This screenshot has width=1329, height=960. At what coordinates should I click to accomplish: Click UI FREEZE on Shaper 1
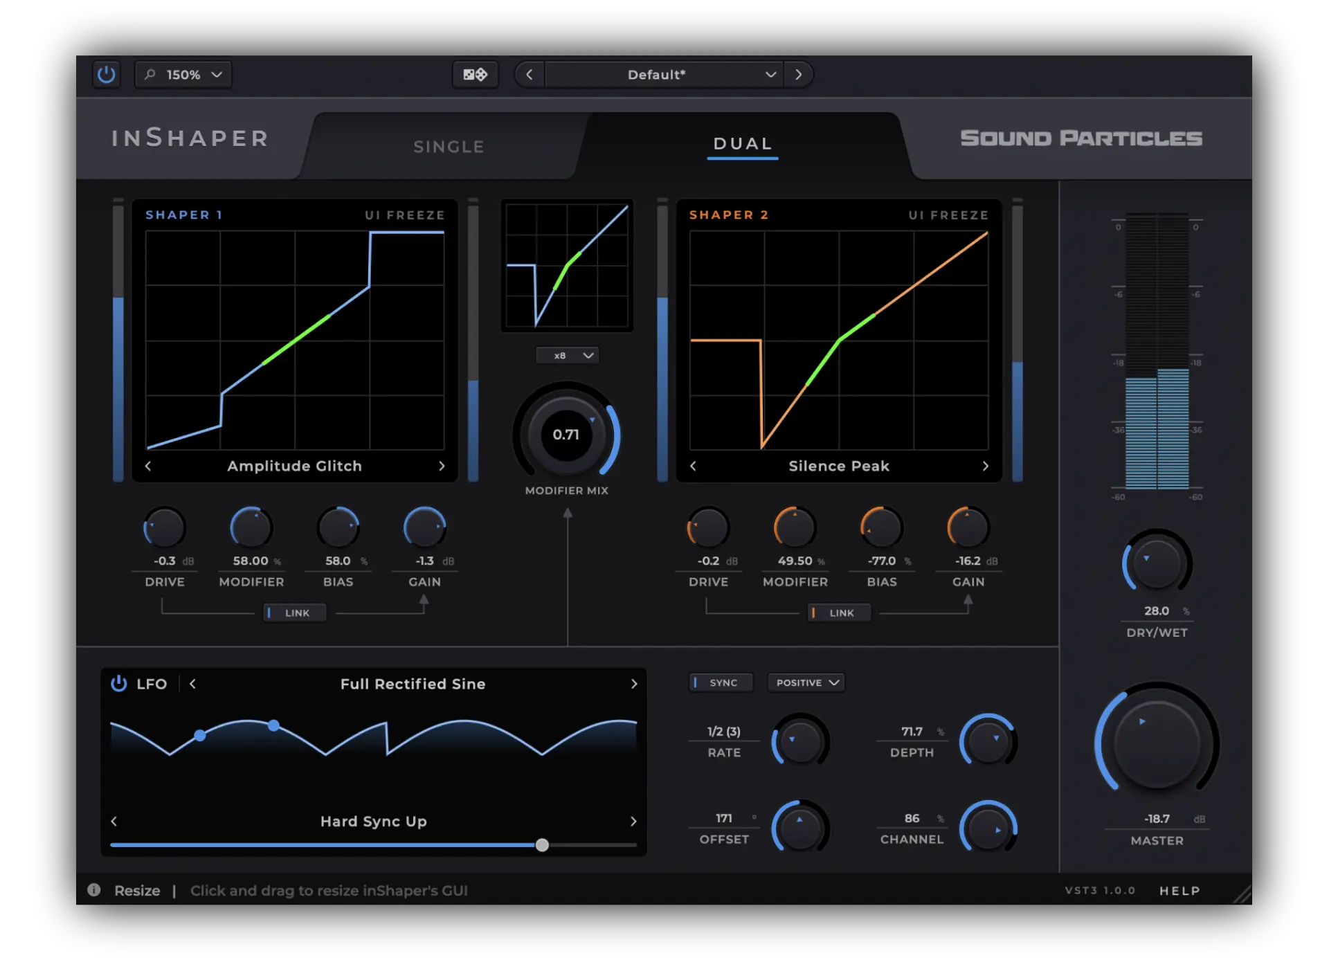click(x=405, y=215)
